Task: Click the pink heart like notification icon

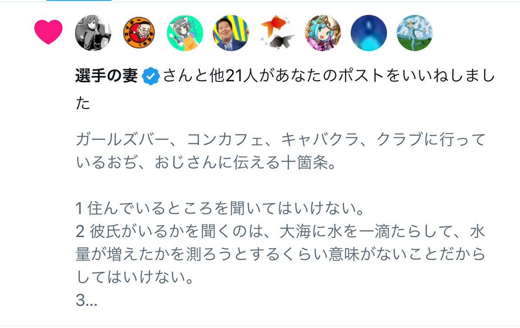Action: pos(49,32)
